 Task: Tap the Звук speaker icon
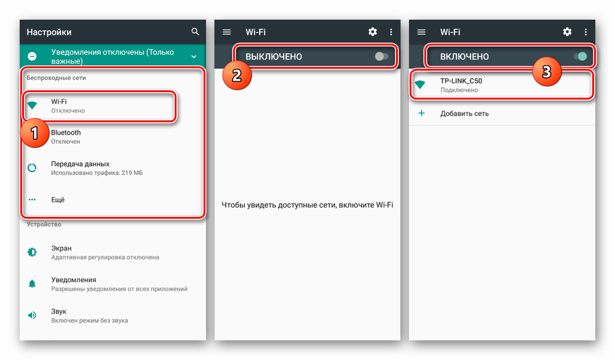tap(32, 315)
